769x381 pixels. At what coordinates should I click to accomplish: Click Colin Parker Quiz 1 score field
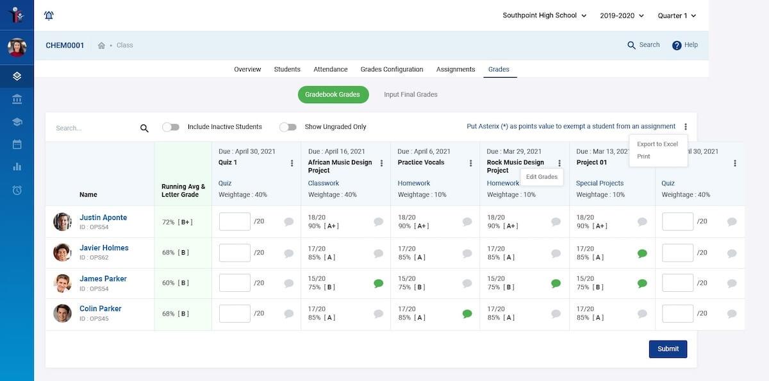click(235, 314)
